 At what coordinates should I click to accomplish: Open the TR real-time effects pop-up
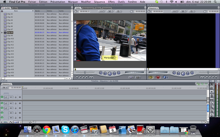tap(4, 88)
